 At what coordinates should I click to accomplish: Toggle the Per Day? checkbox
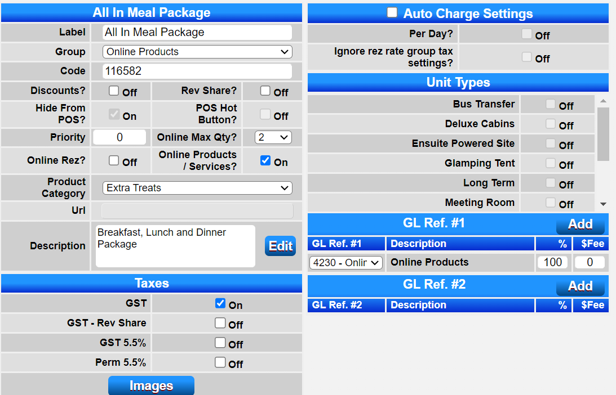tap(527, 34)
